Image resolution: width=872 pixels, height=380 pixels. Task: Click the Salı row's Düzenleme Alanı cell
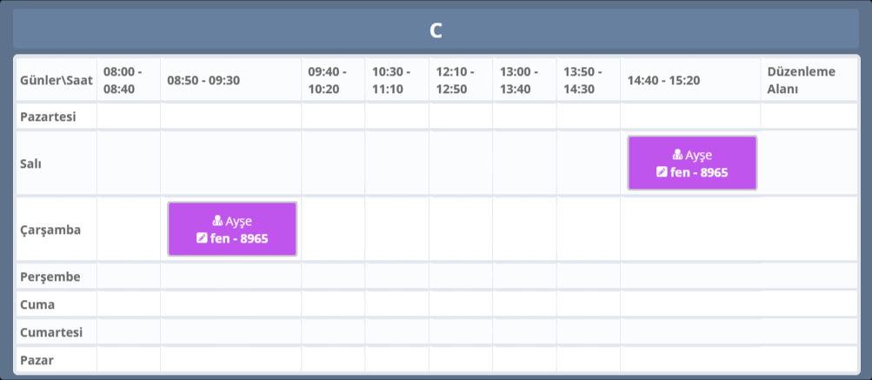pyautogui.click(x=809, y=163)
